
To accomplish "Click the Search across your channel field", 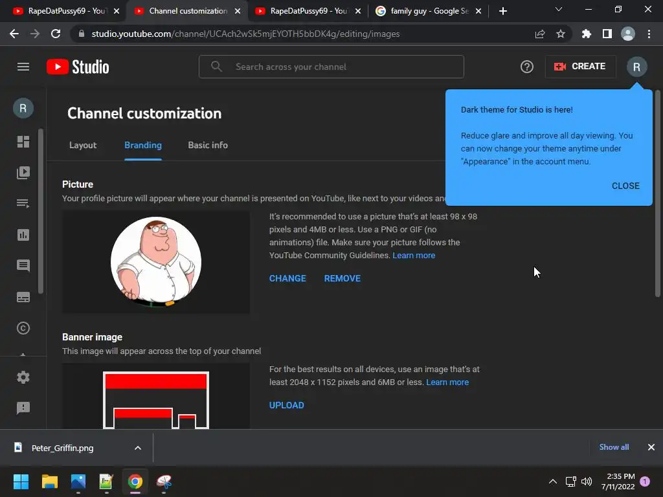I will 331,67.
